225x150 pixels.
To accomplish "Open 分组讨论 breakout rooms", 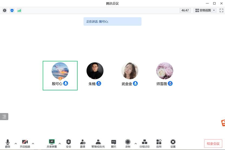I will pos(144,144).
